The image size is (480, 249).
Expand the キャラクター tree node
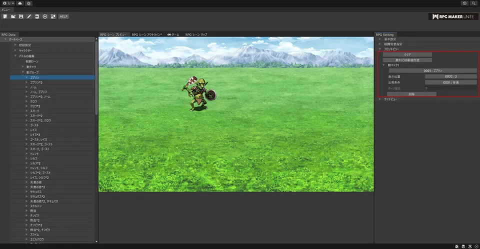(x=16, y=50)
